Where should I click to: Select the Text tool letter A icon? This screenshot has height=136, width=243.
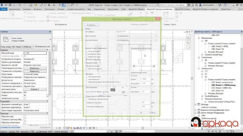49,5
